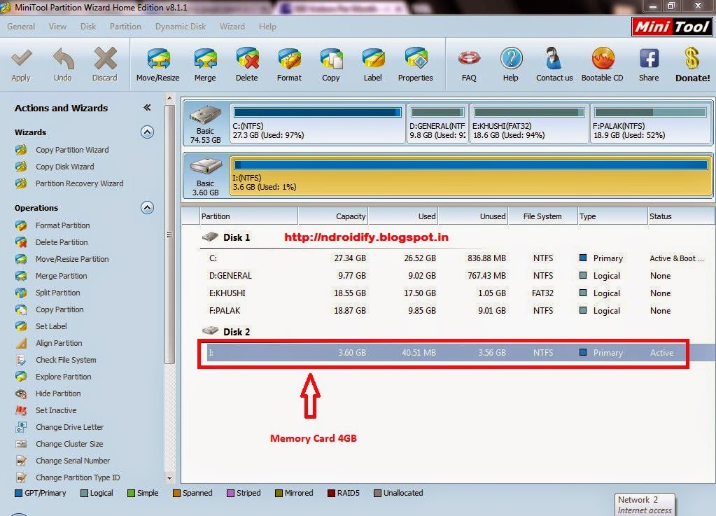Open the FAQ lifebuoy icon
Image resolution: width=716 pixels, height=516 pixels.
tap(469, 58)
